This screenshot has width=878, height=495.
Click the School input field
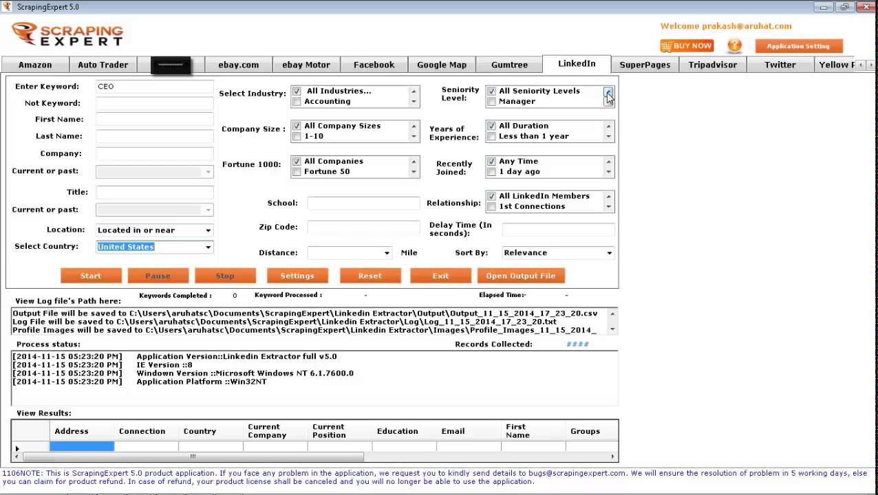click(x=363, y=203)
